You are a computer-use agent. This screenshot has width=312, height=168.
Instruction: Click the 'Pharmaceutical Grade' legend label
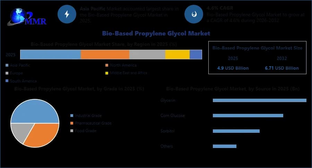tap(93, 123)
